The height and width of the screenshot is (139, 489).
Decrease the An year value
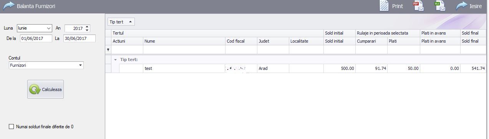pos(87,30)
